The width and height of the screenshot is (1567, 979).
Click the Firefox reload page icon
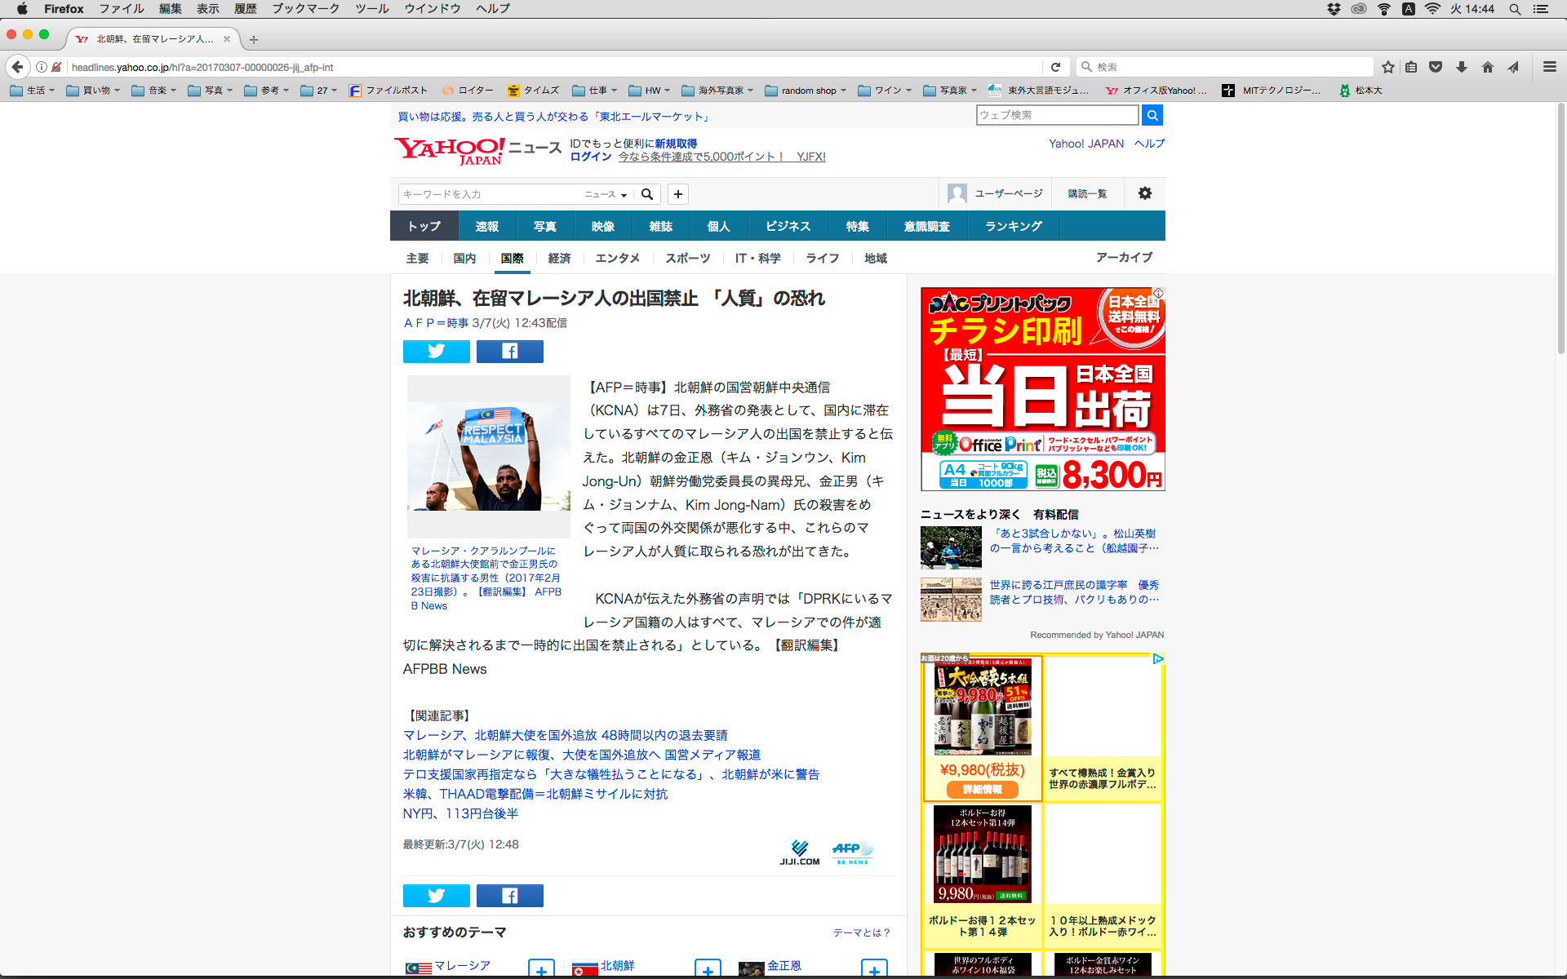coord(1055,67)
